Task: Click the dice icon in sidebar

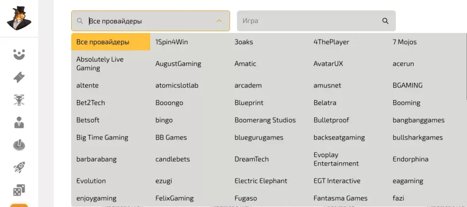Action: 19,190
